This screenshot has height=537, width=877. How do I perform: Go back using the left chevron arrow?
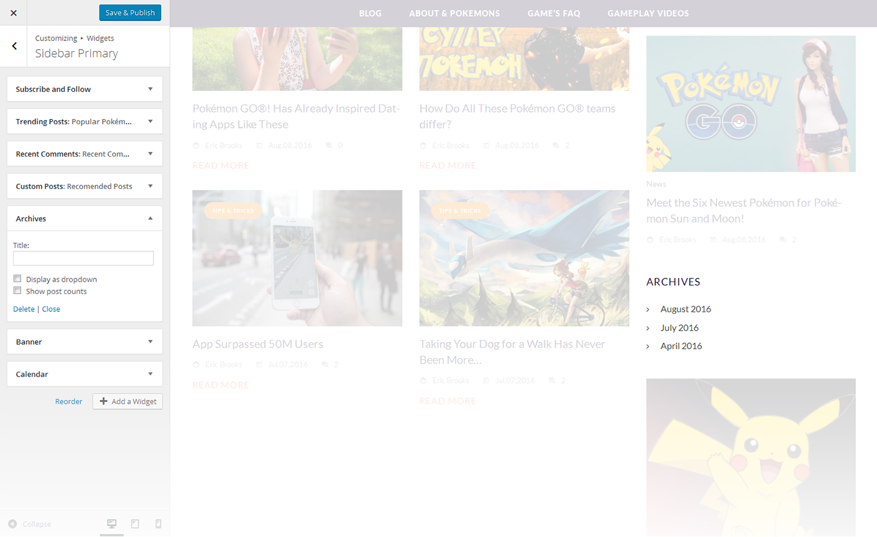(14, 46)
